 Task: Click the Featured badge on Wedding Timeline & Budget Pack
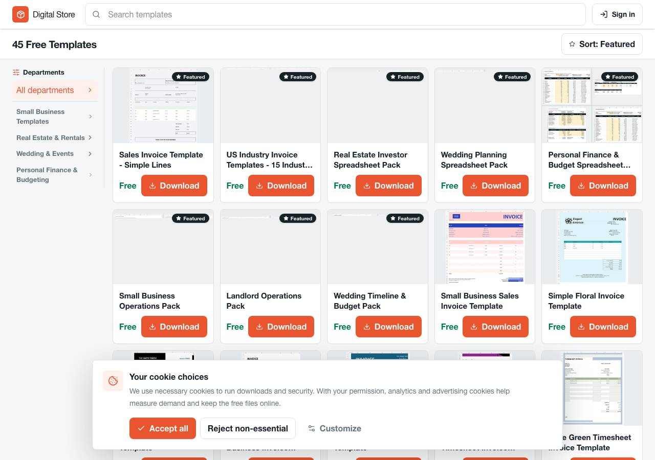[405, 218]
